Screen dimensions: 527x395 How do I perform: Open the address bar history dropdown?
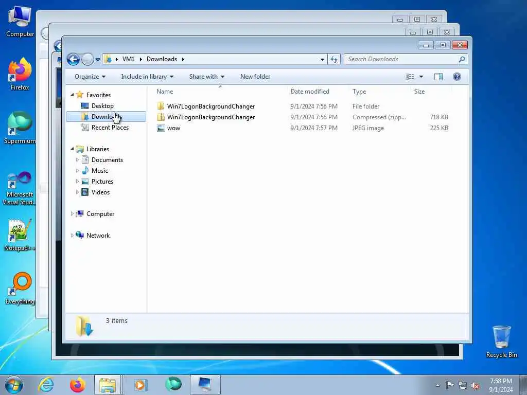(322, 60)
